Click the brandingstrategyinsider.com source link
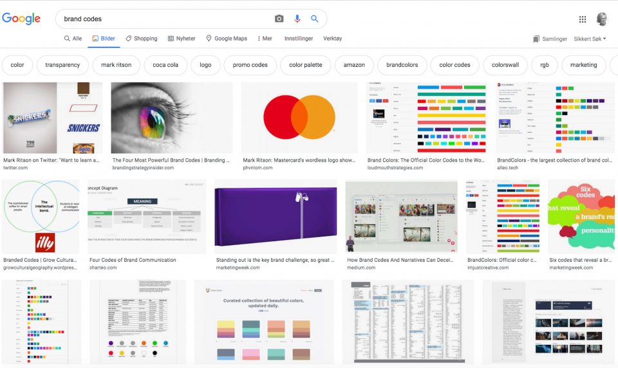The width and height of the screenshot is (618, 368). pyautogui.click(x=143, y=168)
